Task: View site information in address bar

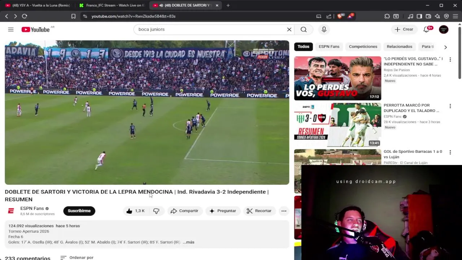Action: coord(85,16)
